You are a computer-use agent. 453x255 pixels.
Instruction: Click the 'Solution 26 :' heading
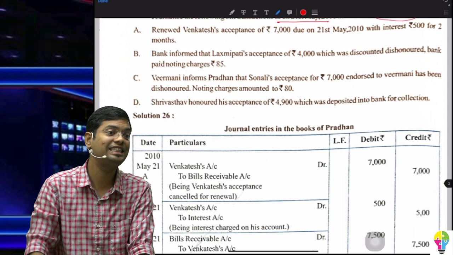[153, 115]
